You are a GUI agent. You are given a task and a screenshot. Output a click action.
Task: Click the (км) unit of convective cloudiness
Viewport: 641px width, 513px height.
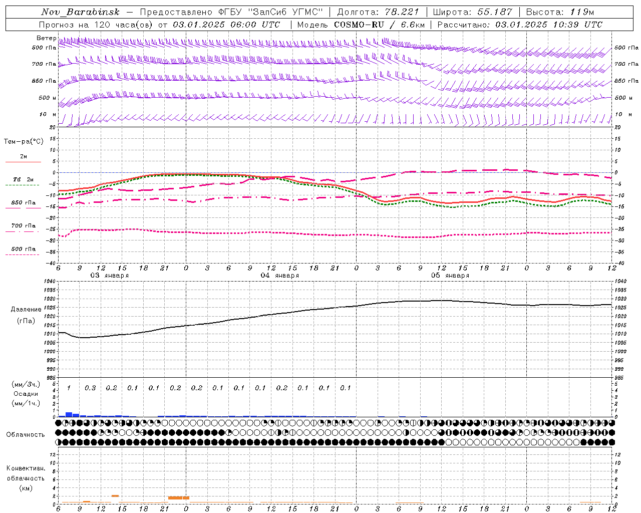[x=26, y=487]
